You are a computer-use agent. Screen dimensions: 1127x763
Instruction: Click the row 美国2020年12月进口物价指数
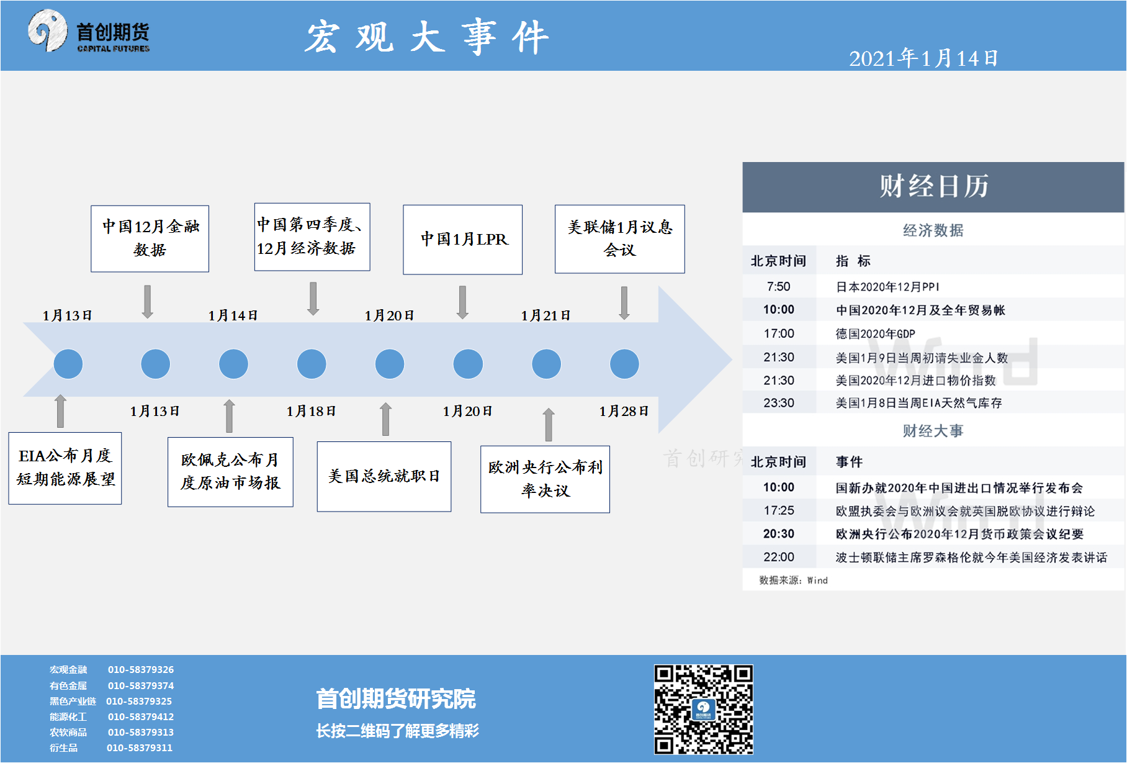click(x=933, y=380)
